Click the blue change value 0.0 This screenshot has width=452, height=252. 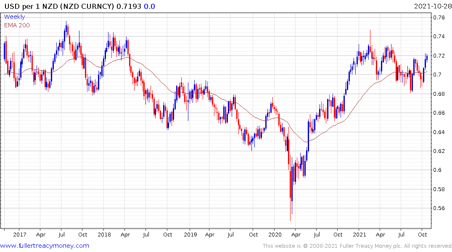point(149,6)
